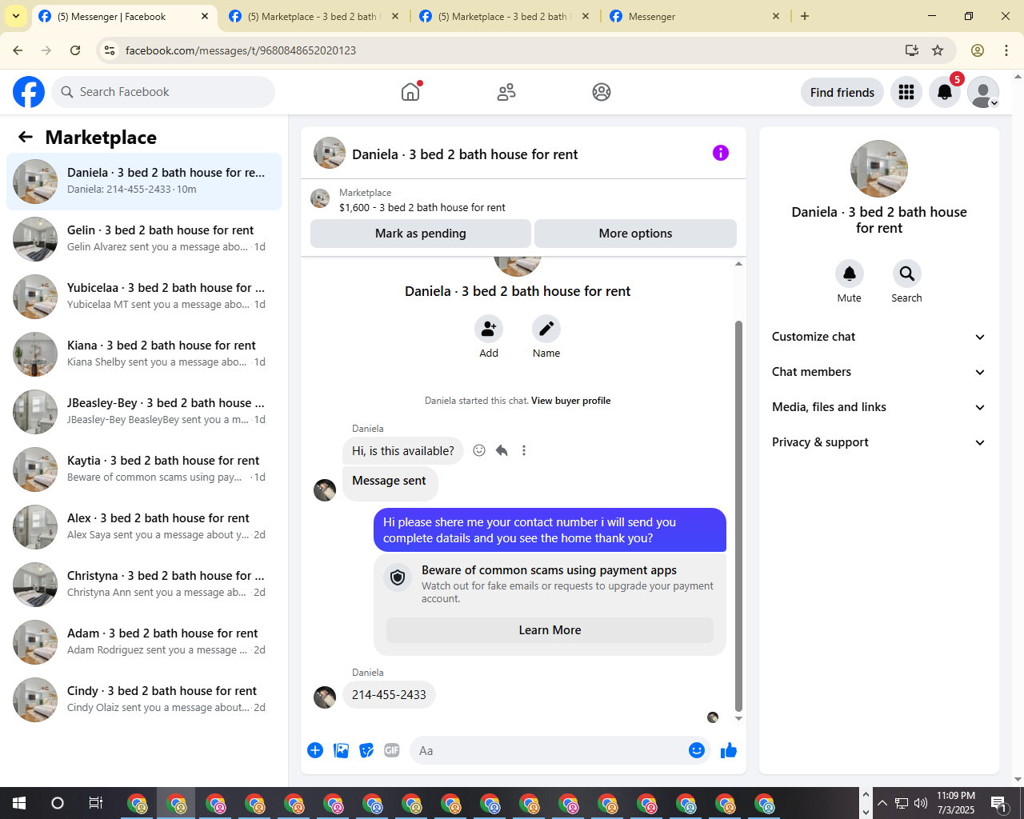Viewport: 1024px width, 819px height.
Task: Open account avatar menu
Action: [x=983, y=92]
